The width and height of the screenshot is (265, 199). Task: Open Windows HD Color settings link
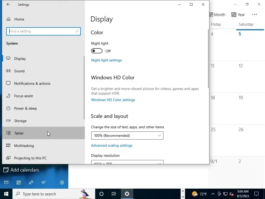[x=113, y=100]
